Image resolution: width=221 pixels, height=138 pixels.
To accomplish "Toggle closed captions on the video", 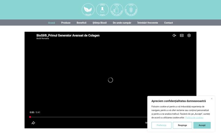I will click(x=182, y=36).
